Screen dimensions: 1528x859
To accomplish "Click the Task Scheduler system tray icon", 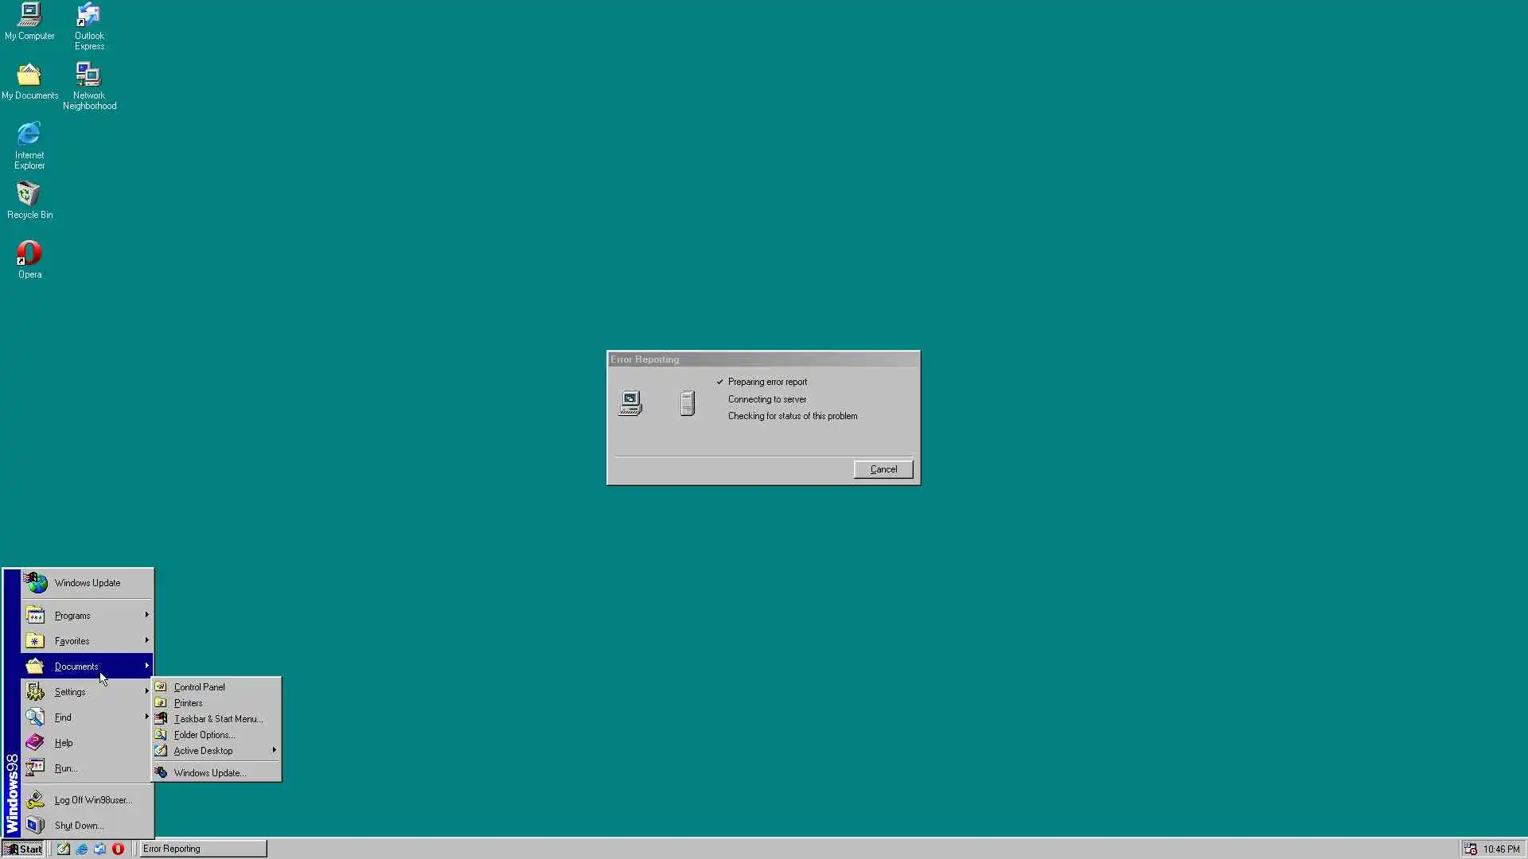I will (x=1471, y=849).
